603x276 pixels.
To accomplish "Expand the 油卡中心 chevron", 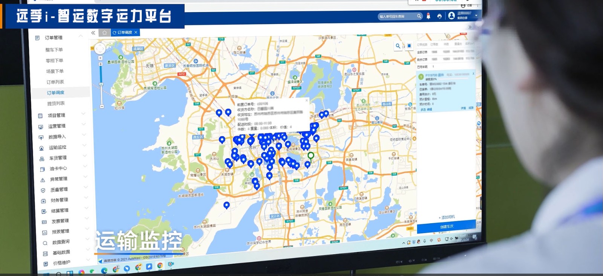I will click(85, 166).
